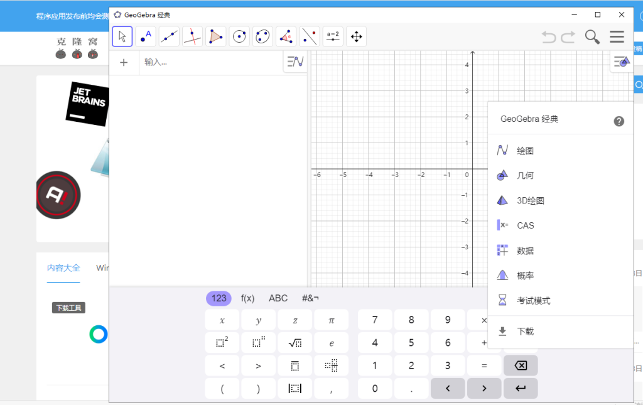The height and width of the screenshot is (405, 643).
Task: Tap the number 0 key
Action: coord(375,388)
